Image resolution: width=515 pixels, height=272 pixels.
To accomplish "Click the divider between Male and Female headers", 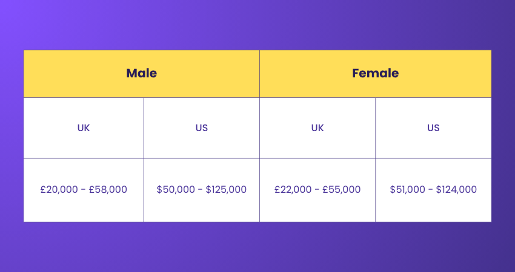I will tap(259, 73).
